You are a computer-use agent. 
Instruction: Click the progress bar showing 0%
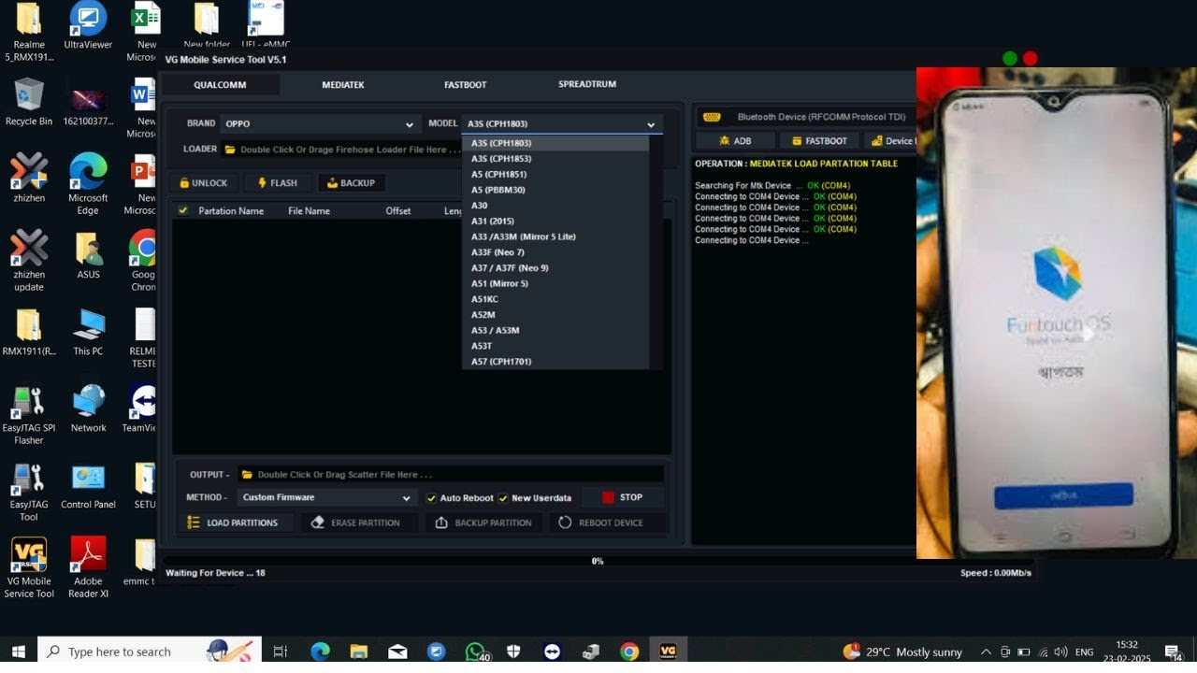pyautogui.click(x=598, y=561)
